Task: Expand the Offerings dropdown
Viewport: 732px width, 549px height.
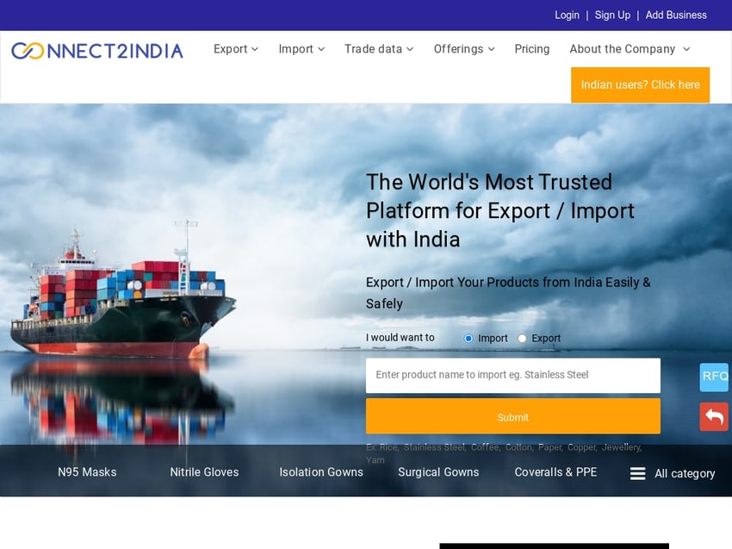Action: 464,49
